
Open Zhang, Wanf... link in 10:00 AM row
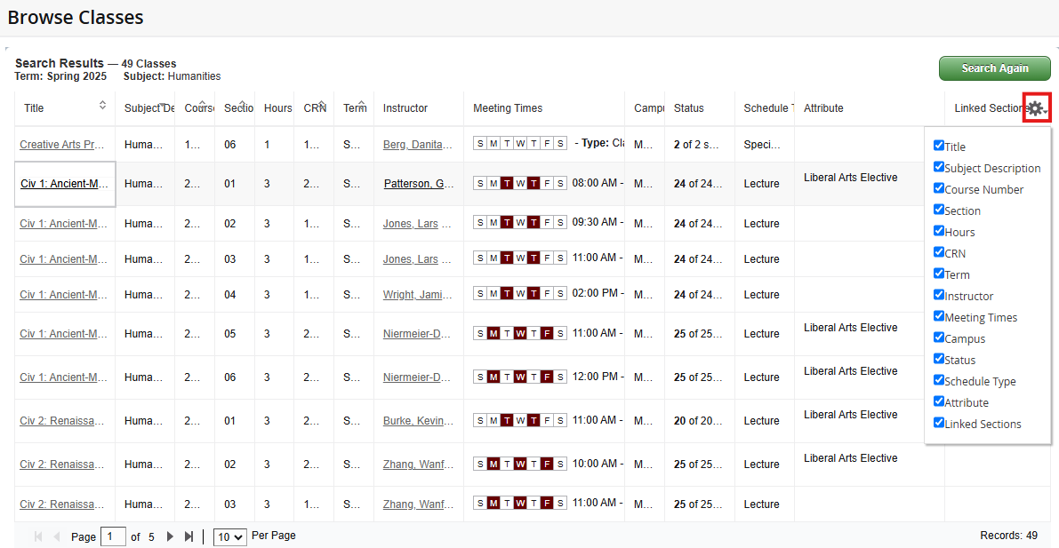(x=417, y=465)
